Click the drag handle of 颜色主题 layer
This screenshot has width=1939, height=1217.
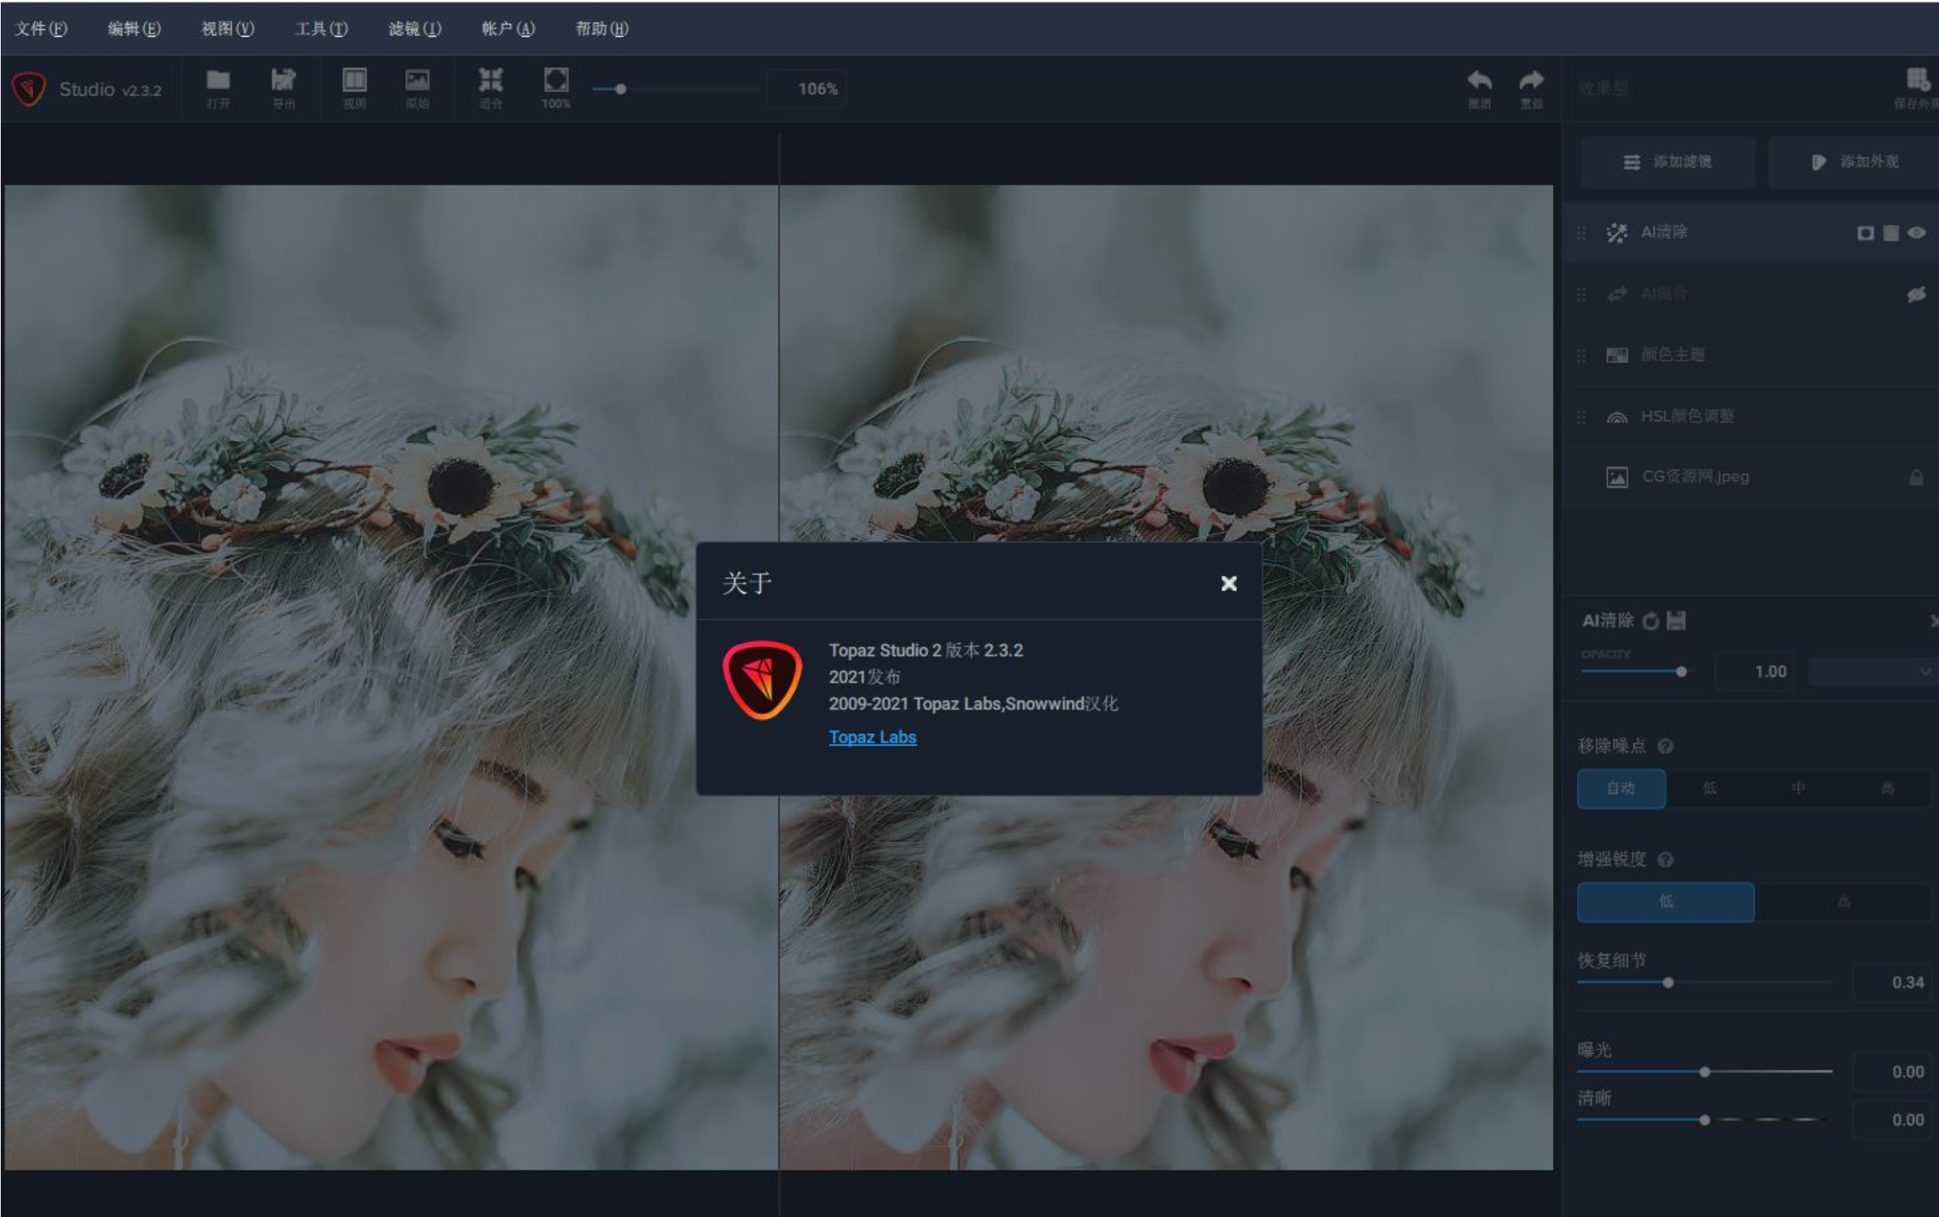1582,355
